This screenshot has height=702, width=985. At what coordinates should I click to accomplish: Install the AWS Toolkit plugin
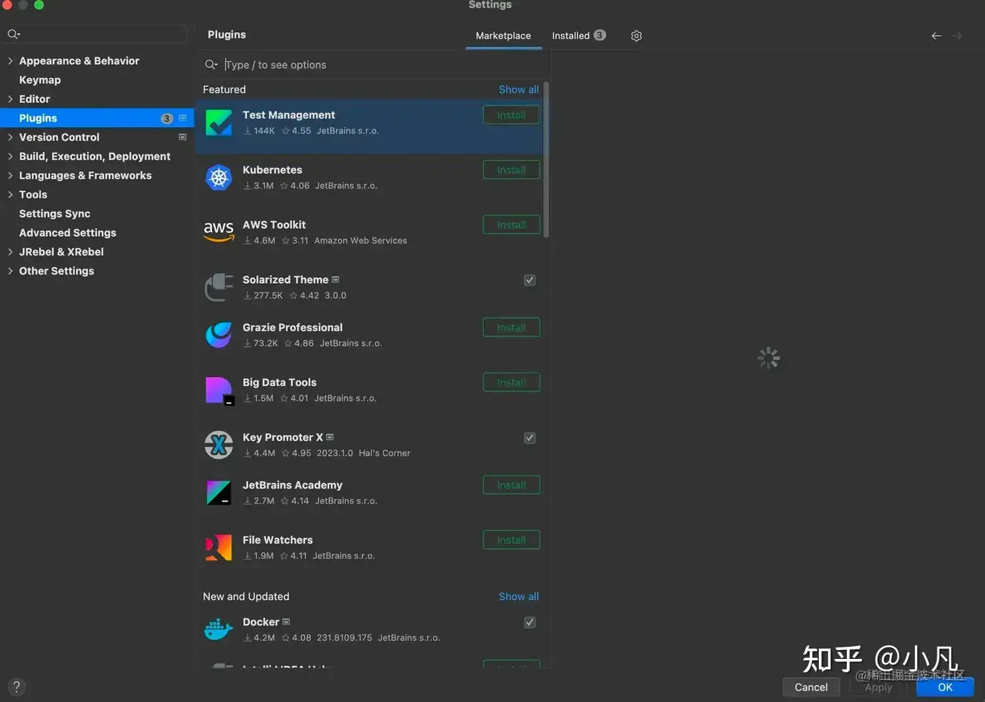pyautogui.click(x=511, y=224)
